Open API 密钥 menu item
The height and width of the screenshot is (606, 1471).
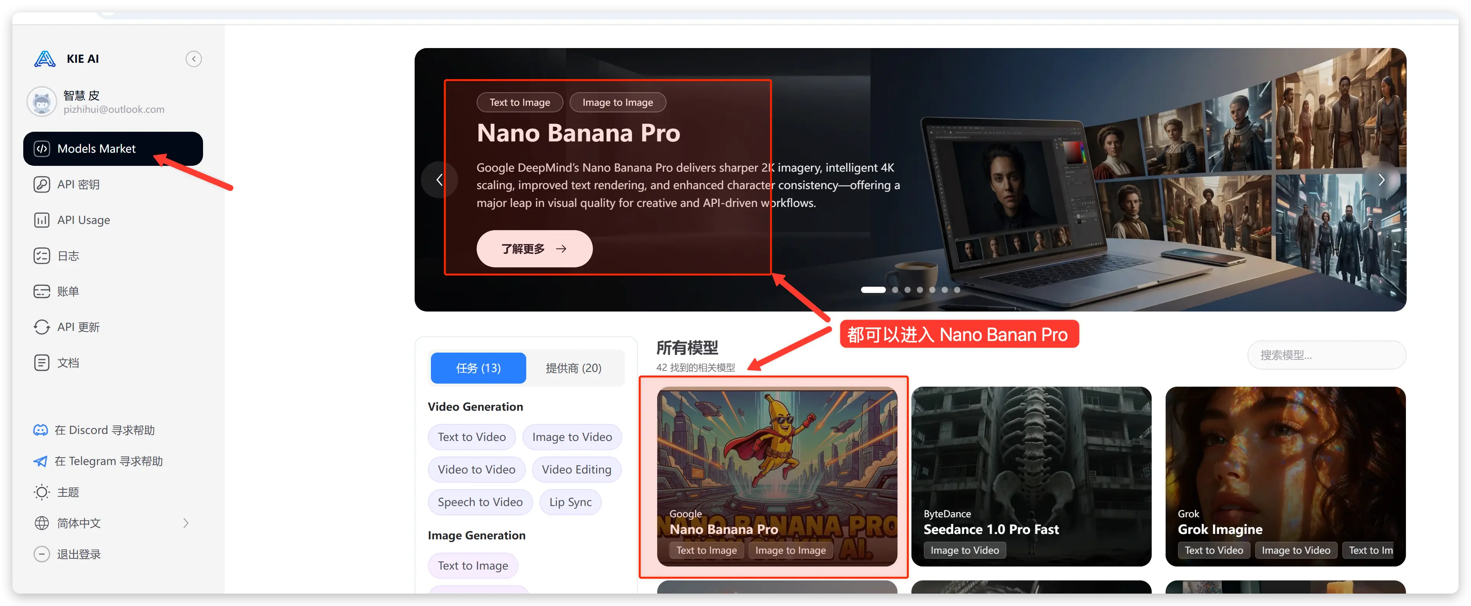click(113, 184)
